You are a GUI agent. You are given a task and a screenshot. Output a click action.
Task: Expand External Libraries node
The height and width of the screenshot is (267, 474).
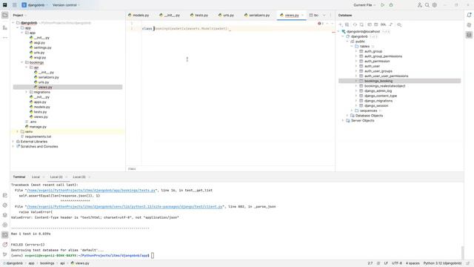[x=13, y=142]
